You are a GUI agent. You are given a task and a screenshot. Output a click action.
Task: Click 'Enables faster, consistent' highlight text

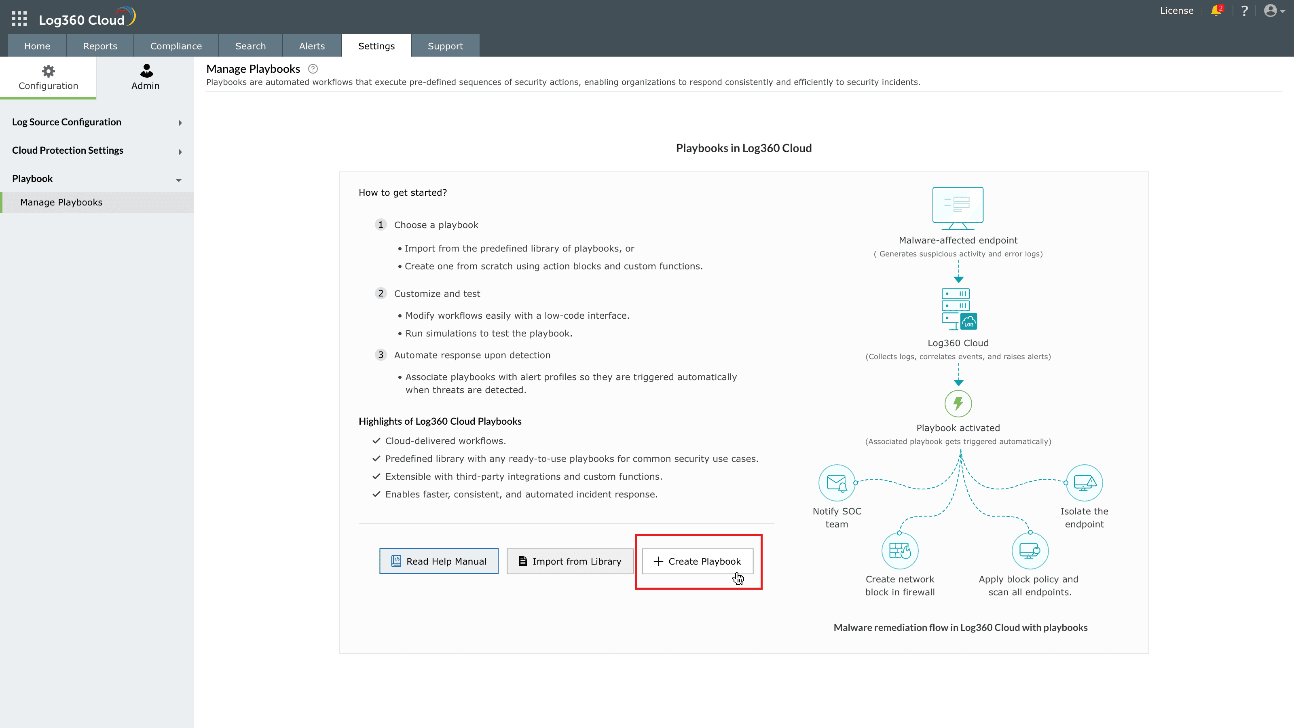[521, 494]
